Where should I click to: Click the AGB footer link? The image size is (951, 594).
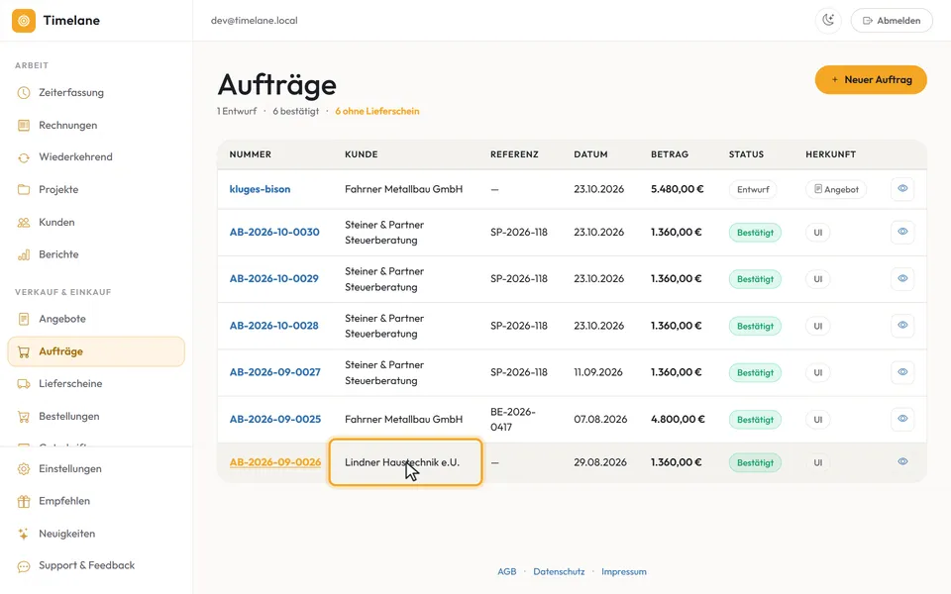point(507,571)
